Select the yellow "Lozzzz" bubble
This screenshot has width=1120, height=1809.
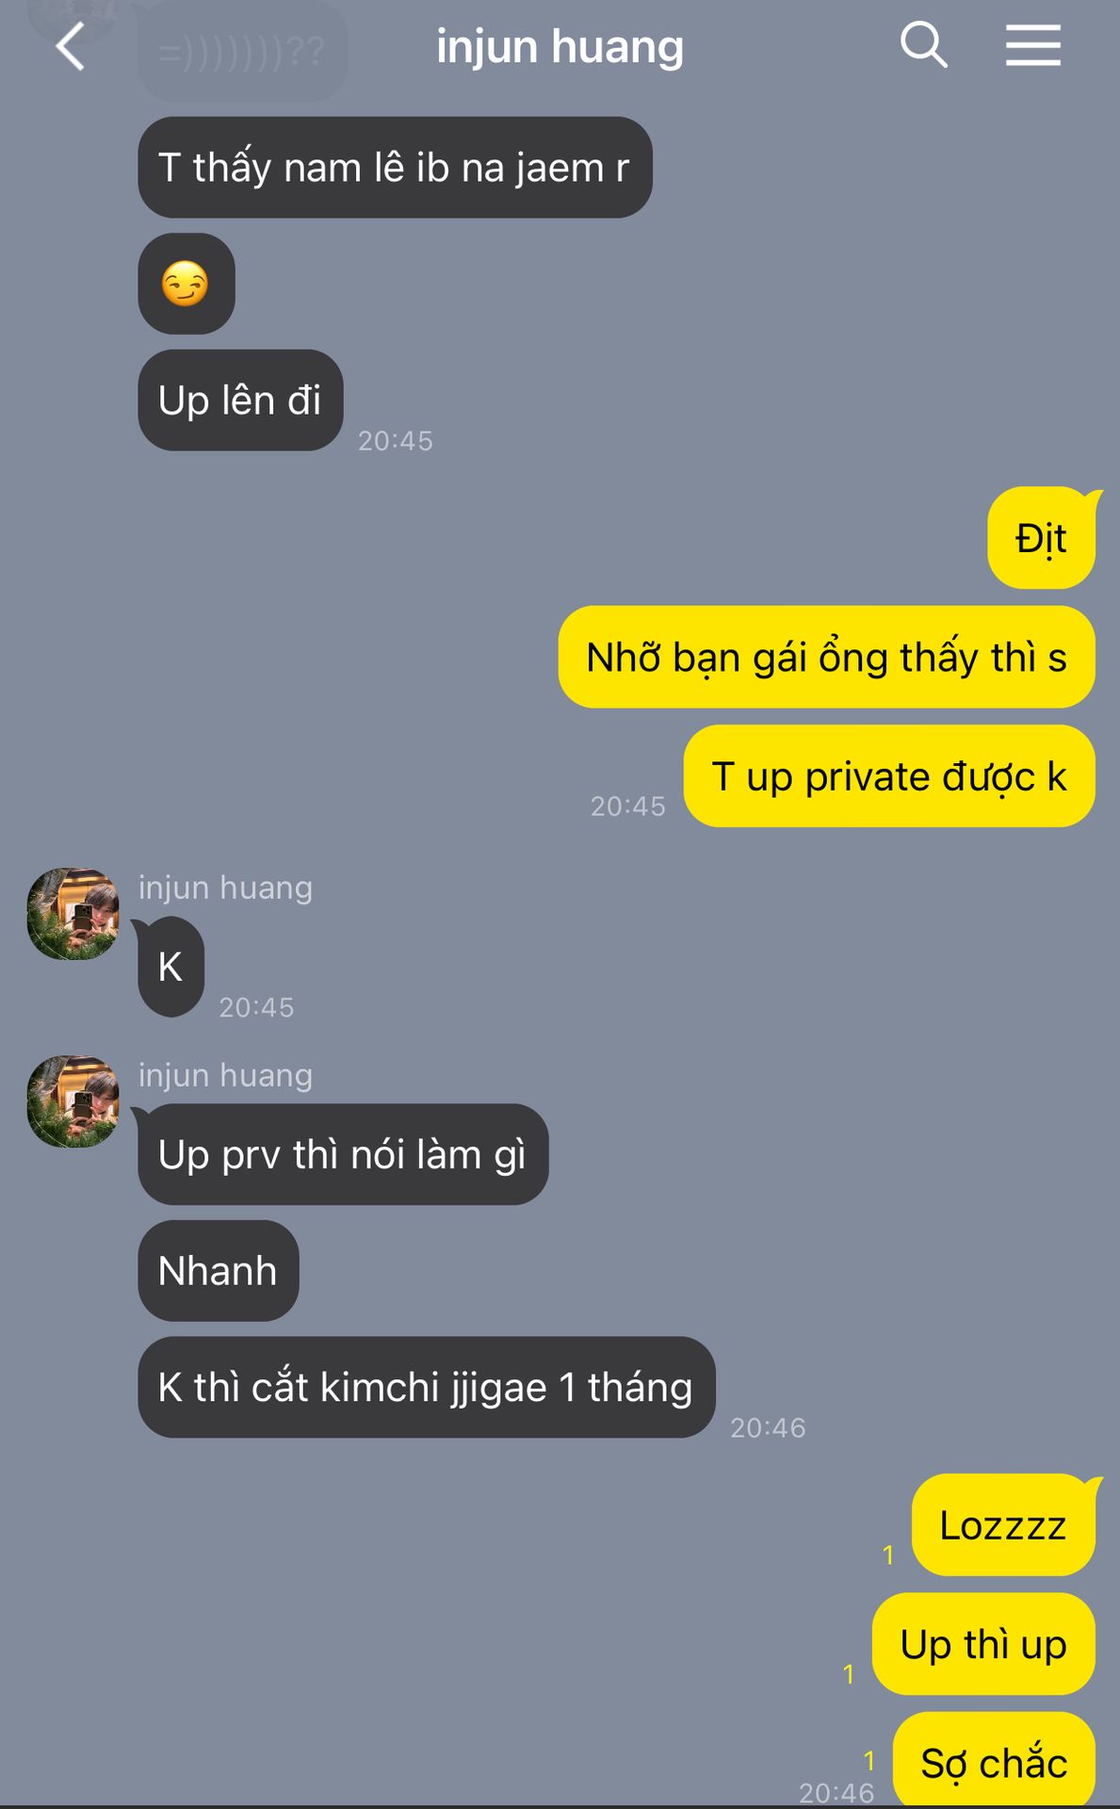pos(1003,1524)
